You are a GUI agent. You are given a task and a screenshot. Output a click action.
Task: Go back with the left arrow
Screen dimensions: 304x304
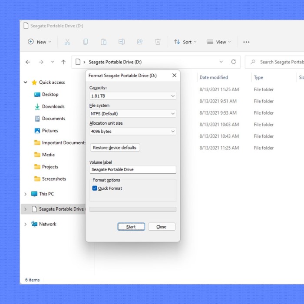(x=28, y=62)
